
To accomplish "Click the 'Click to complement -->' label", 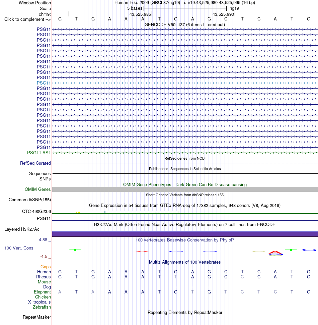I will (27, 19).
